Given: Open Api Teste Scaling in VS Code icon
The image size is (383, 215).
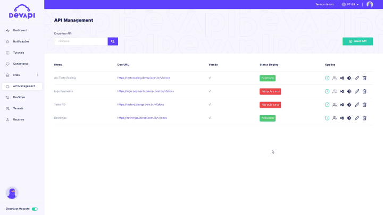Looking at the screenshot, I should point(342,78).
